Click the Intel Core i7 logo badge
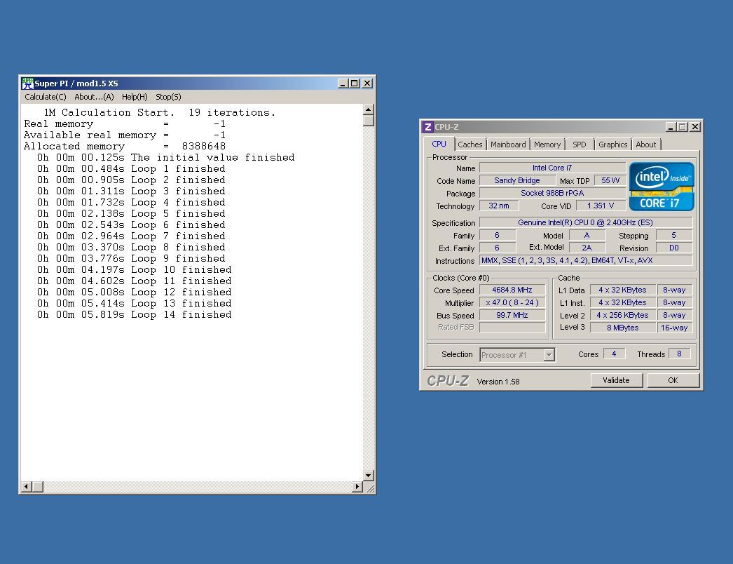 (662, 187)
